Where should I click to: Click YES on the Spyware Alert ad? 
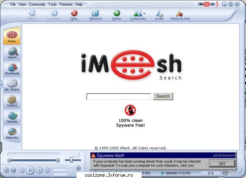point(222,164)
